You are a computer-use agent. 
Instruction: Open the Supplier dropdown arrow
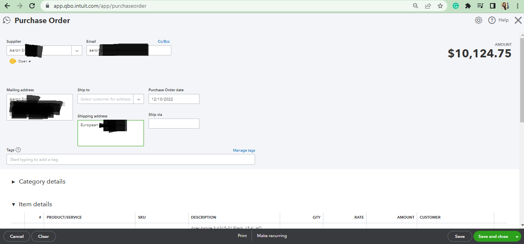pyautogui.click(x=77, y=50)
